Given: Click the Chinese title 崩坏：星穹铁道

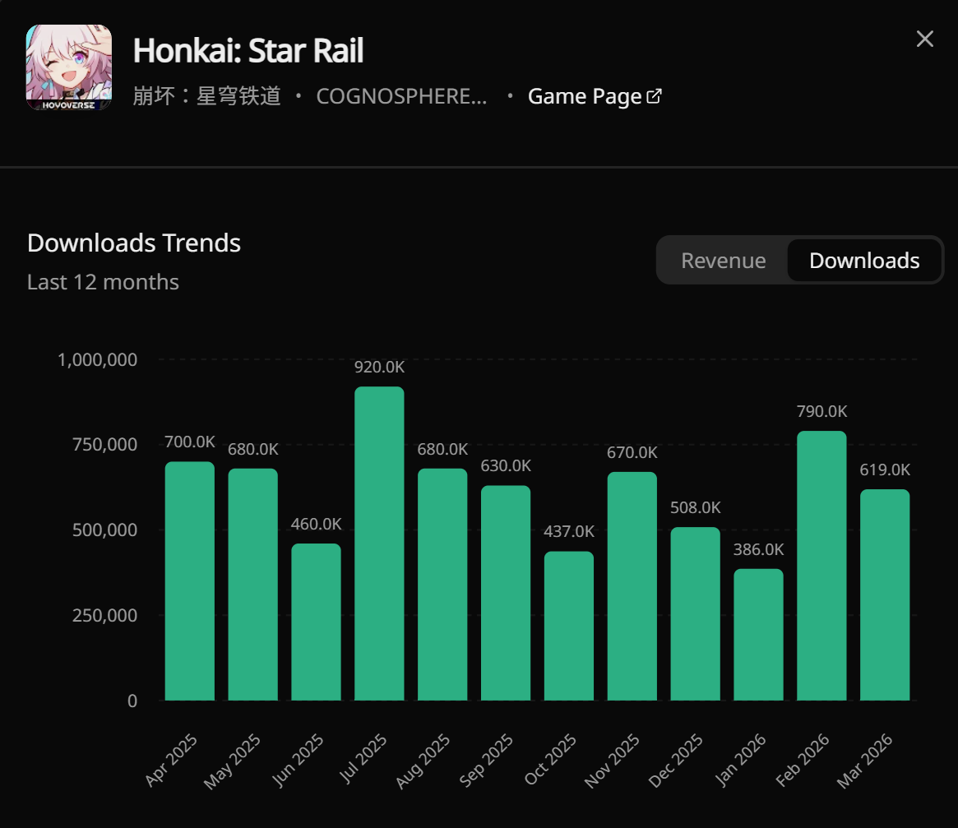Looking at the screenshot, I should pos(207,96).
